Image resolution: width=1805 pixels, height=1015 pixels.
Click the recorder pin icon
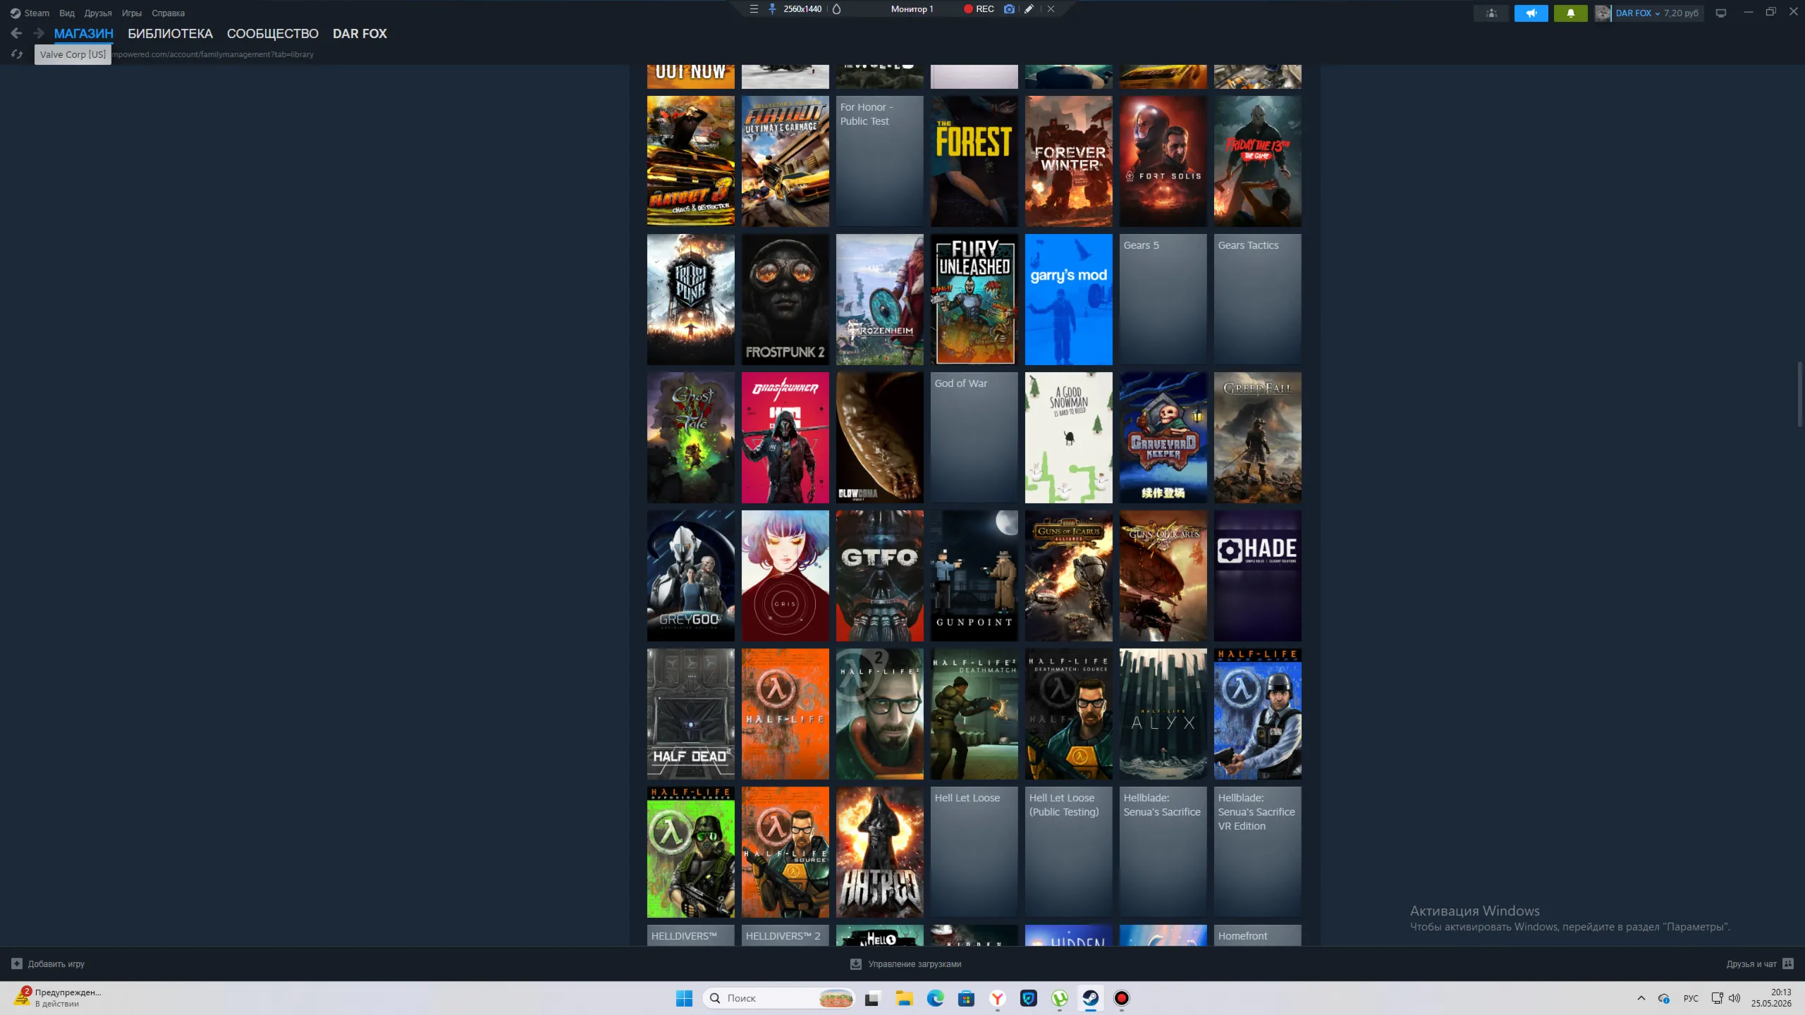pyautogui.click(x=772, y=9)
